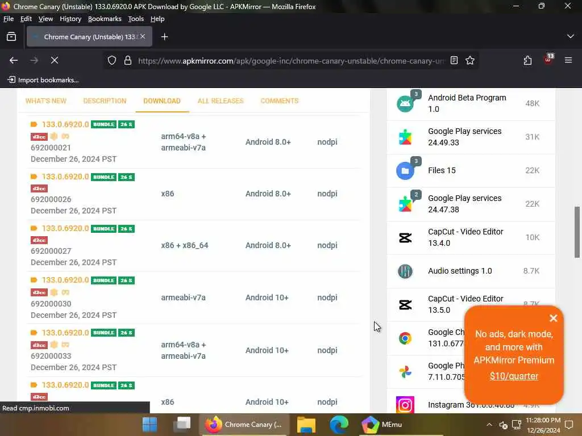Click the CapCut 13.5.0 app icon
The image size is (582, 436).
point(405,304)
